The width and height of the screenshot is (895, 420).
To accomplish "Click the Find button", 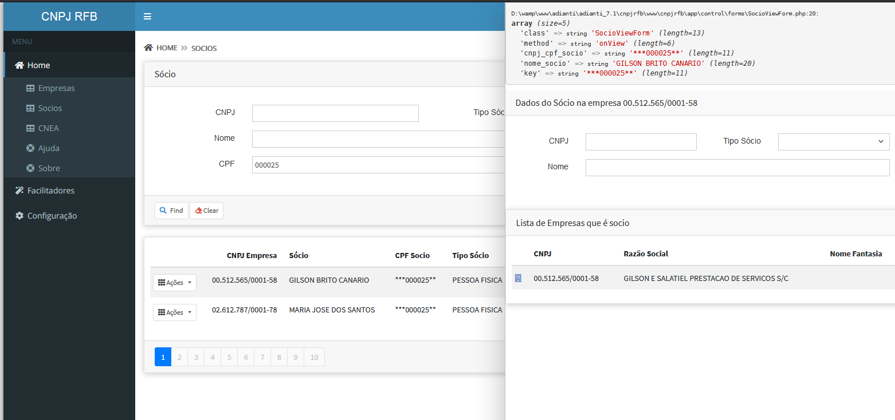I will [171, 211].
